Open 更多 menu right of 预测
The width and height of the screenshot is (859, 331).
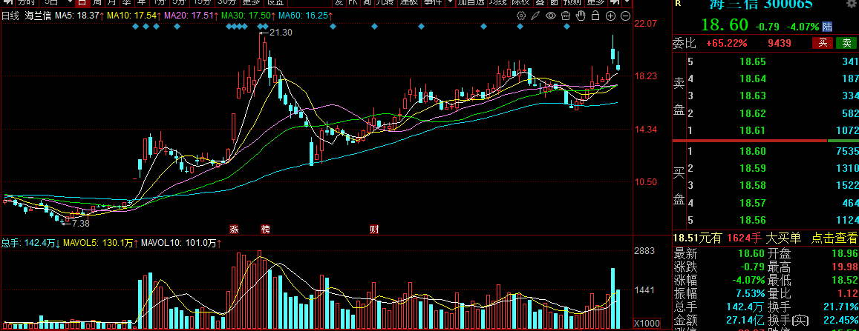pyautogui.click(x=595, y=3)
